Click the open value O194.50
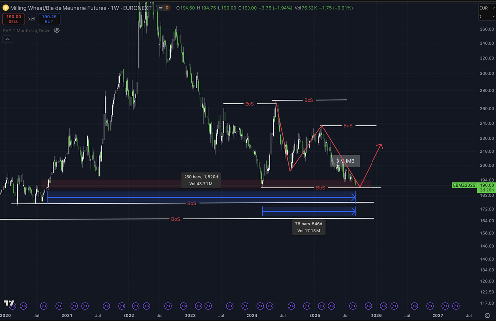Viewport: 496px width, 321px height. (186, 8)
